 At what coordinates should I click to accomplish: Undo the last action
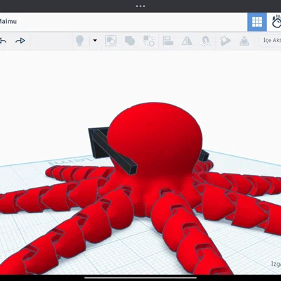click(3, 41)
